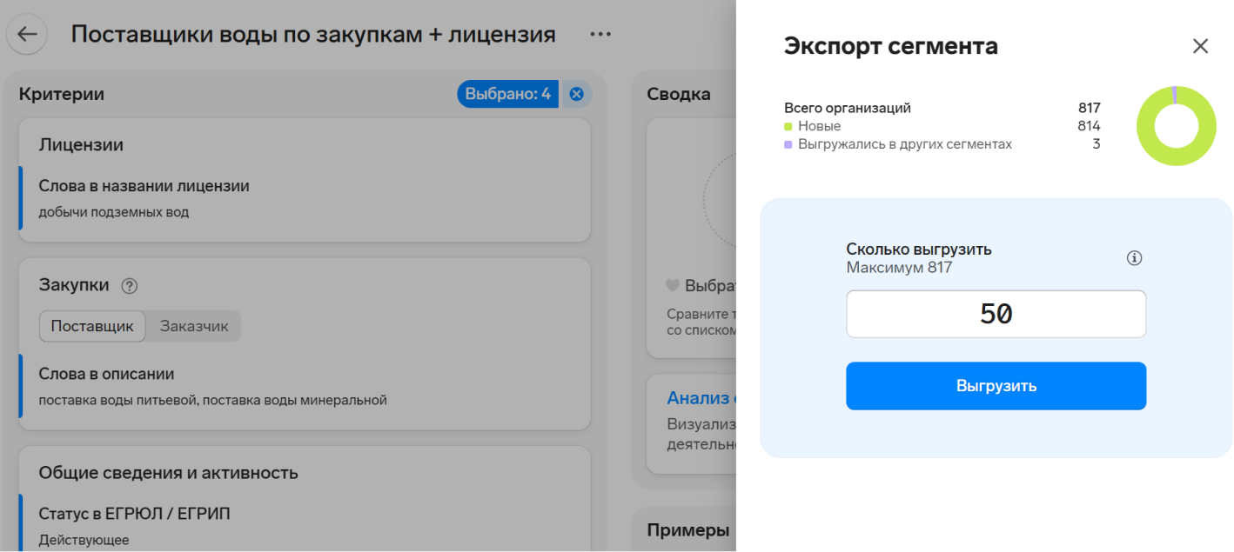This screenshot has height=552, width=1234.
Task: Open the Слова в описании criterion
Action: [305, 387]
